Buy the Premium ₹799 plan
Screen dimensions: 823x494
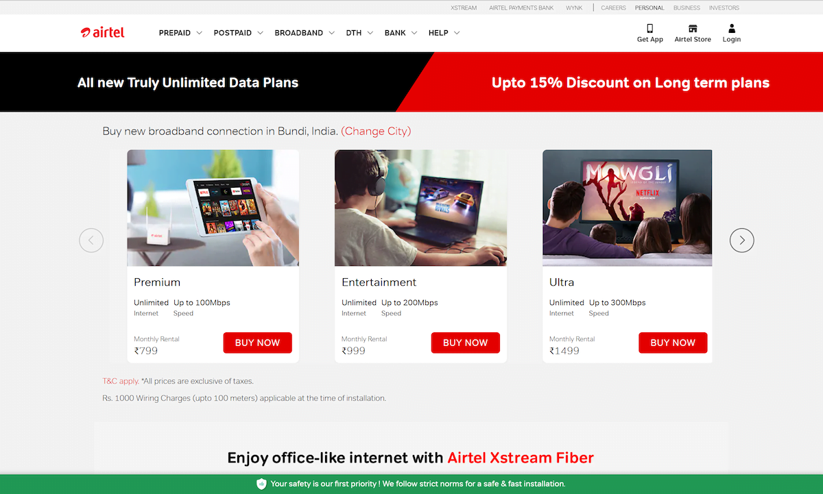[257, 343]
